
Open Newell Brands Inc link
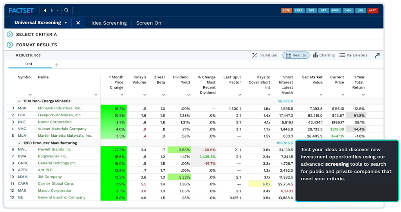[x=54, y=150]
